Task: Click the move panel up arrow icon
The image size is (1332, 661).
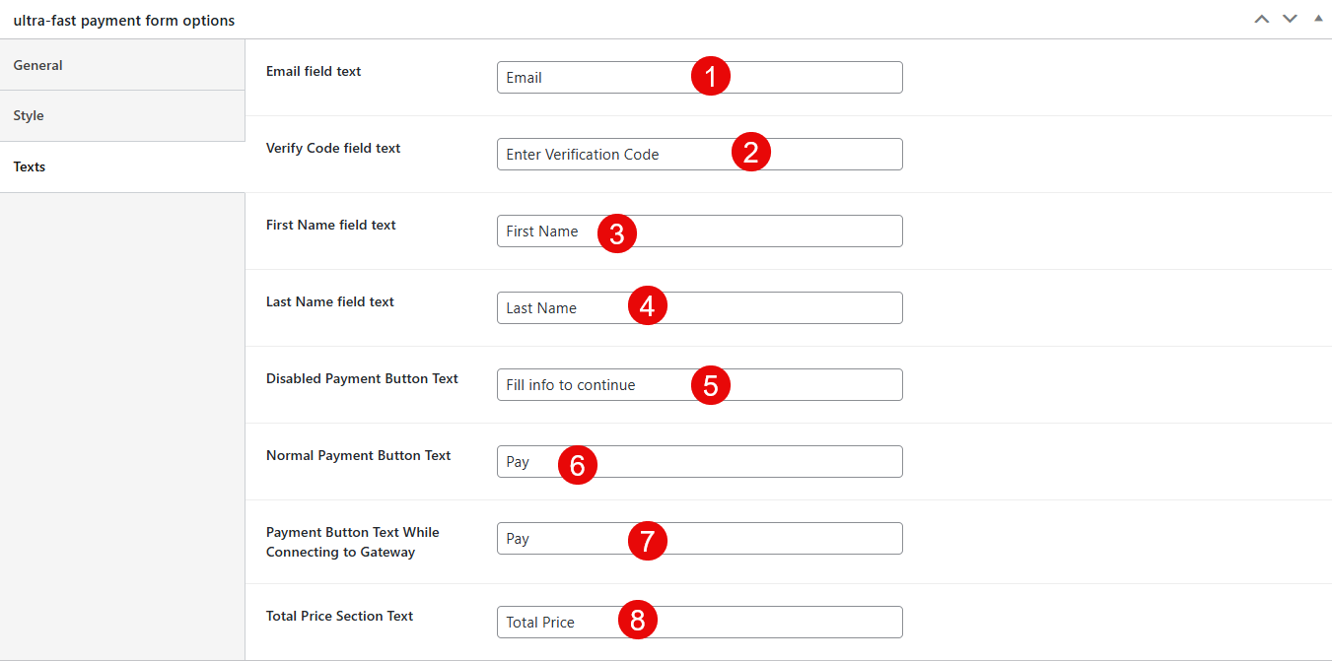Action: [1261, 19]
